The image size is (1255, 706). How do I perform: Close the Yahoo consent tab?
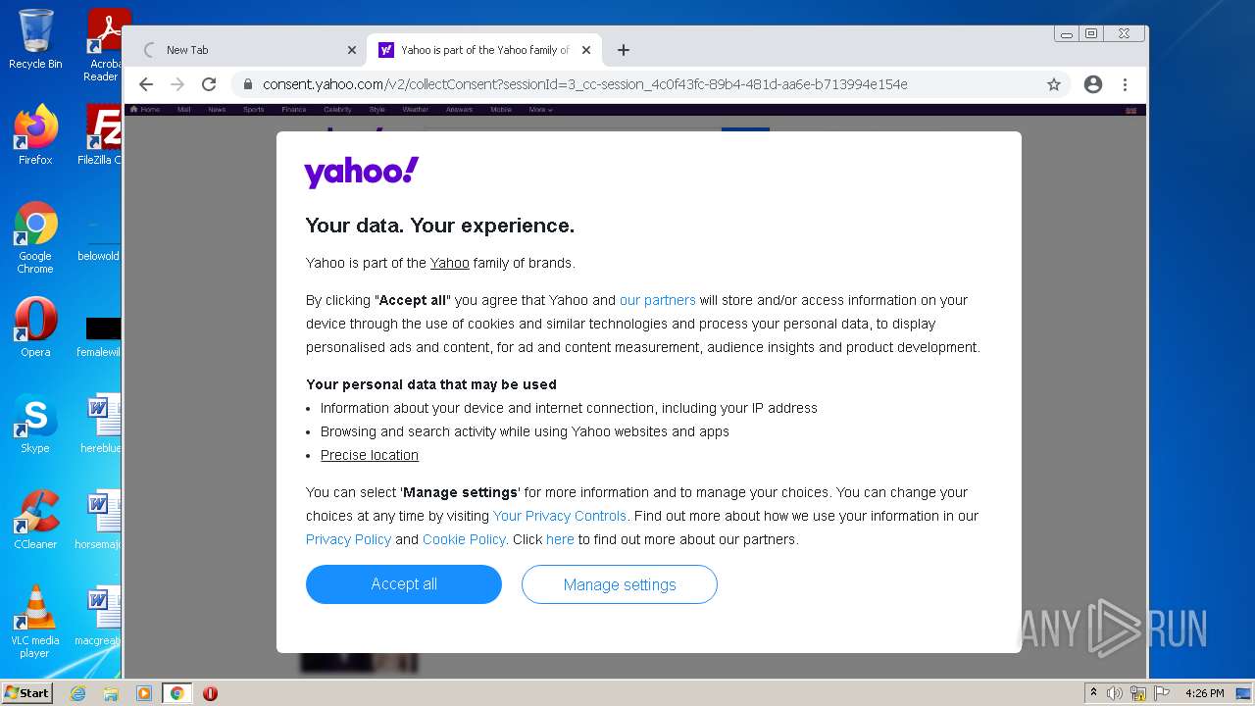tap(586, 50)
